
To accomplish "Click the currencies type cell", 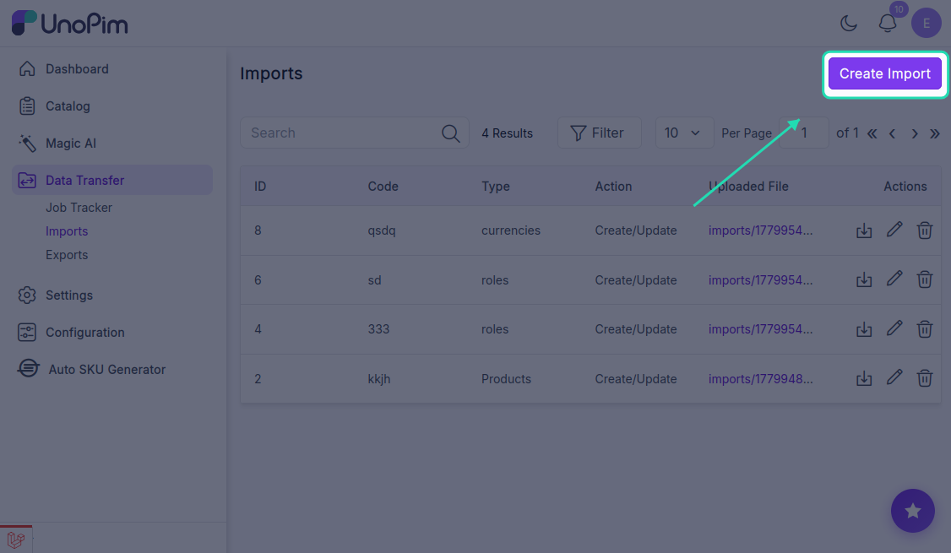I will pyautogui.click(x=511, y=230).
